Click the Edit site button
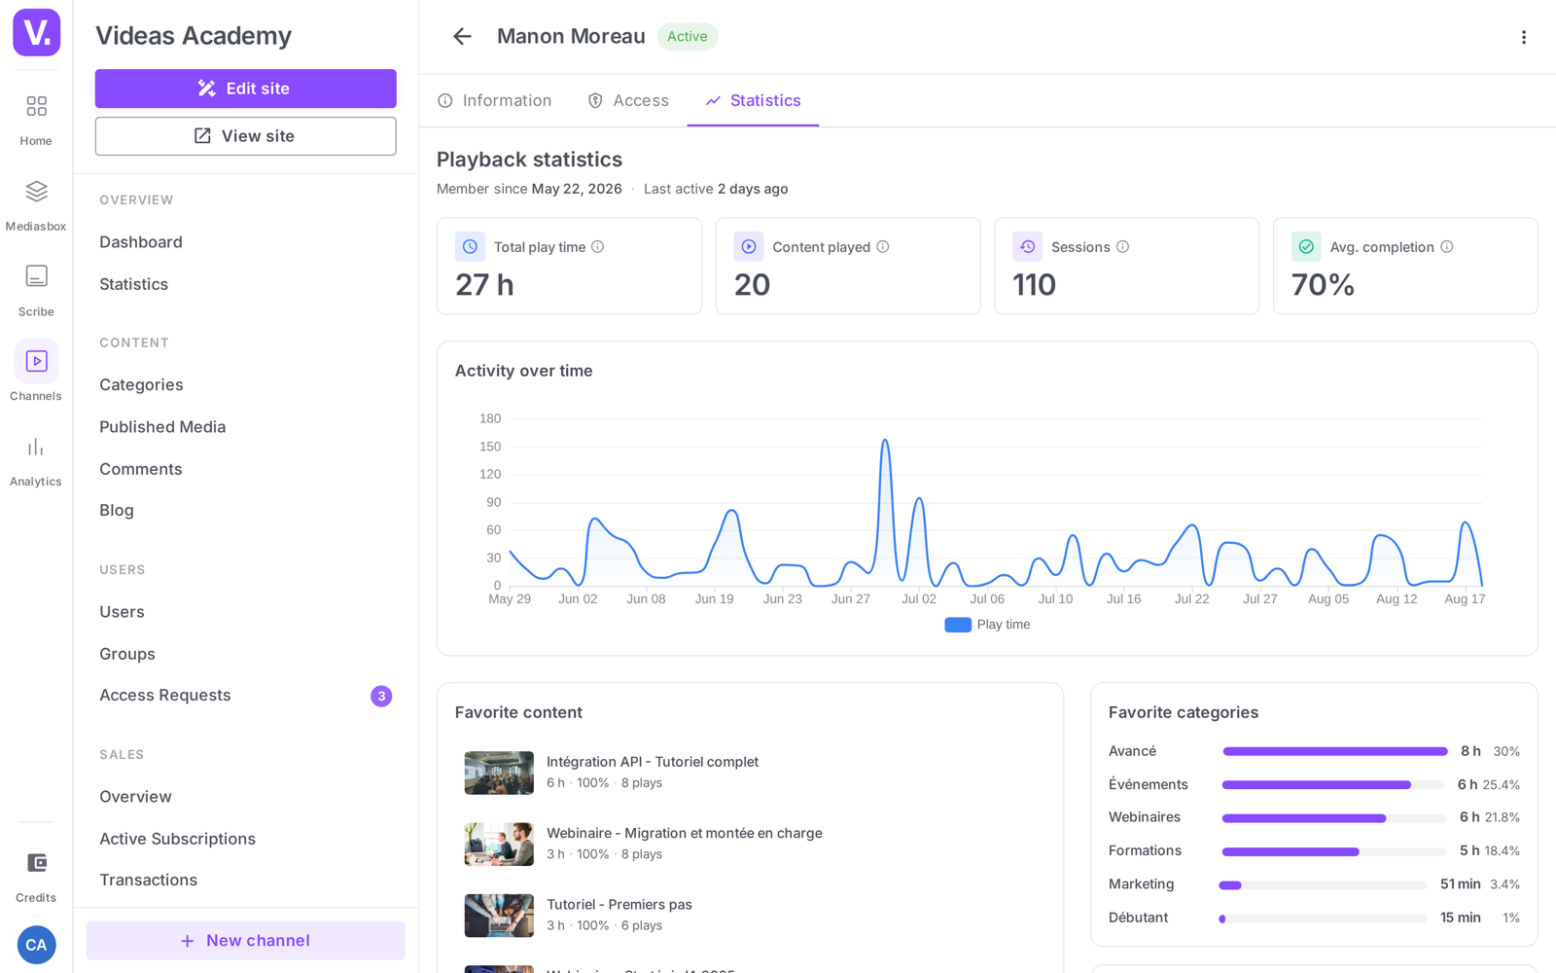The height and width of the screenshot is (973, 1556). click(246, 89)
